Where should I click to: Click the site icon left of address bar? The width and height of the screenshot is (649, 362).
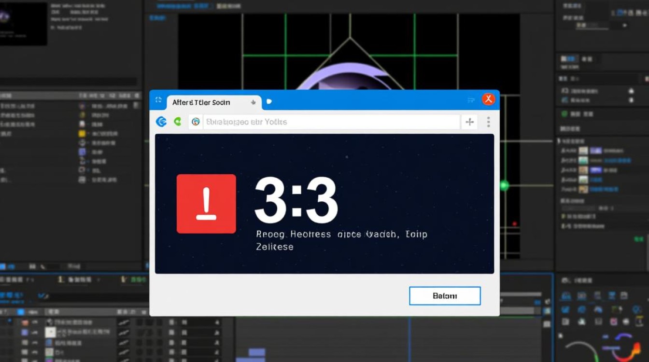point(196,122)
